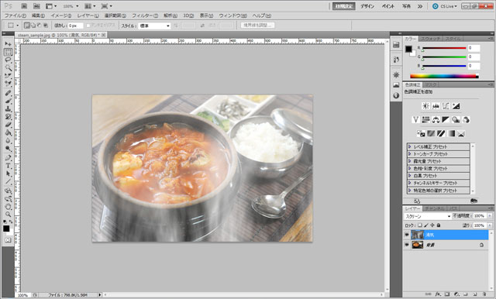Open the layer fill slider arrow
This screenshot has height=299, width=496.
(490, 225)
